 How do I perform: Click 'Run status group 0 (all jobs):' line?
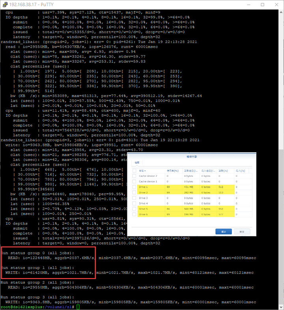click(37, 253)
